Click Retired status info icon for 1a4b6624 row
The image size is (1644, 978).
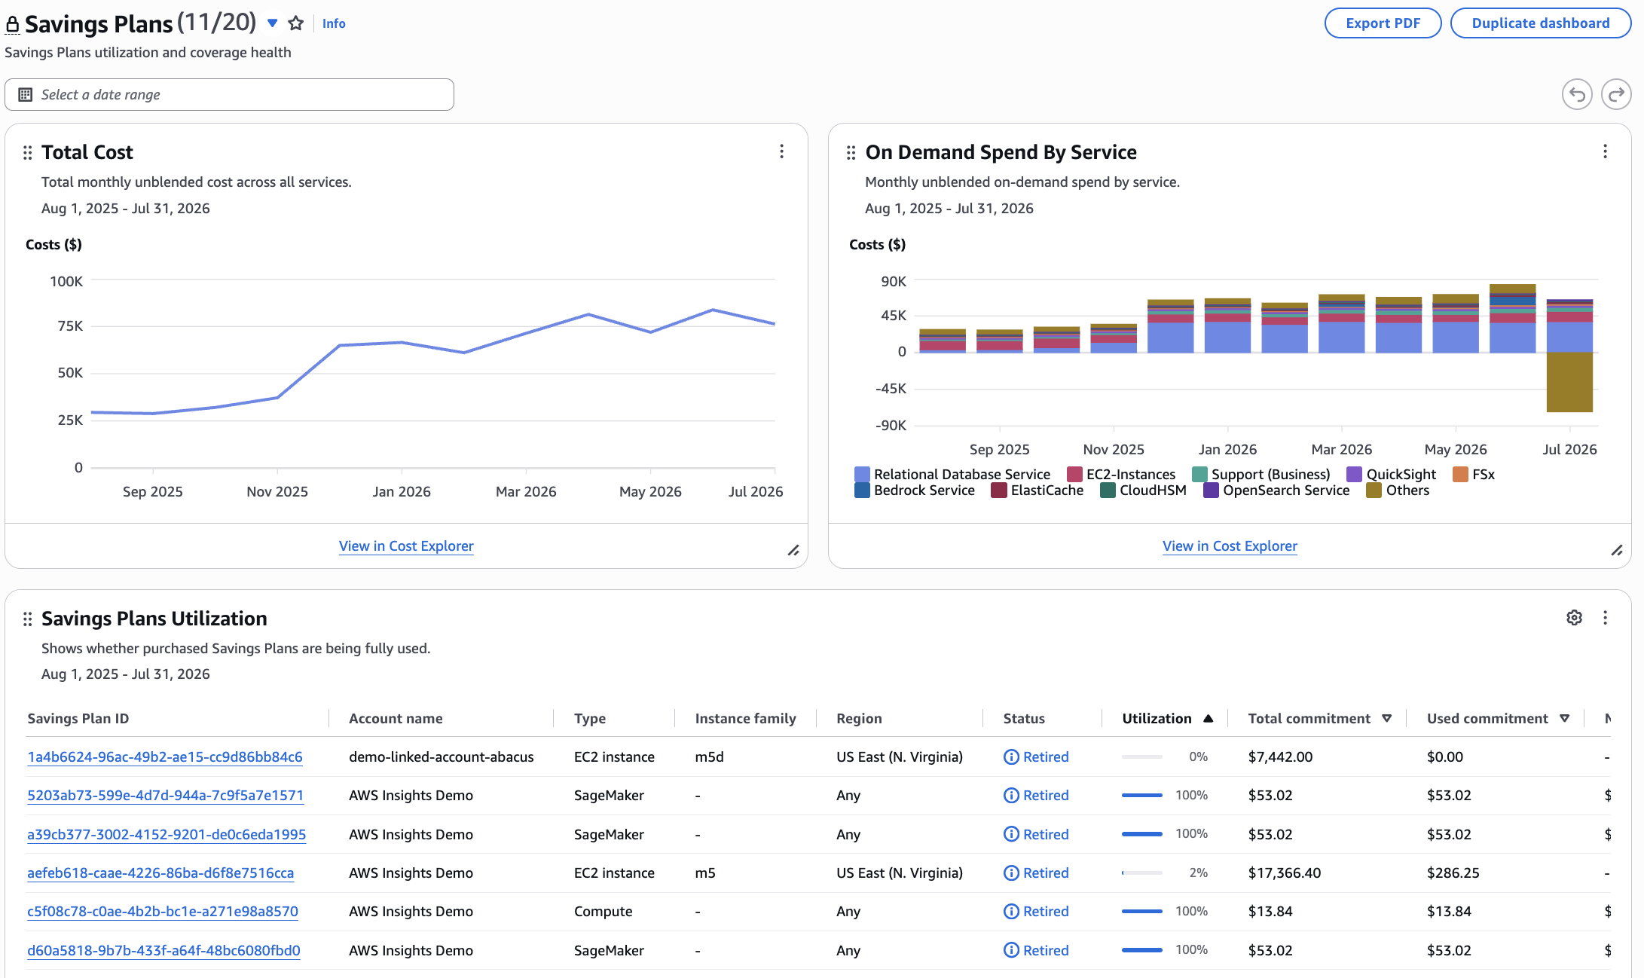(x=1011, y=756)
